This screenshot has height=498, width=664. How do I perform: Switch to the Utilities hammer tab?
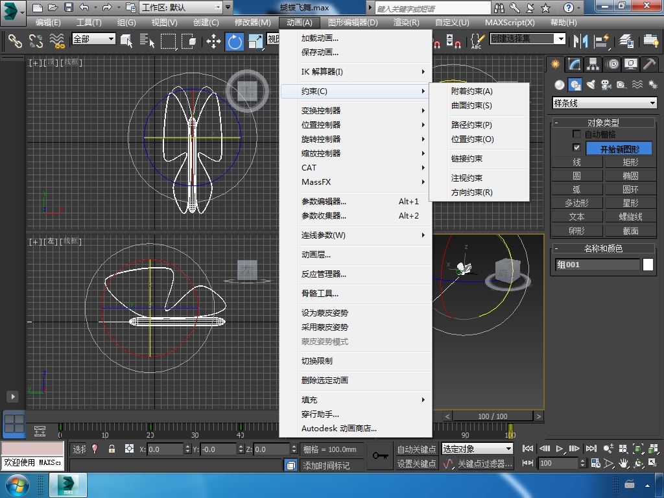pos(649,64)
